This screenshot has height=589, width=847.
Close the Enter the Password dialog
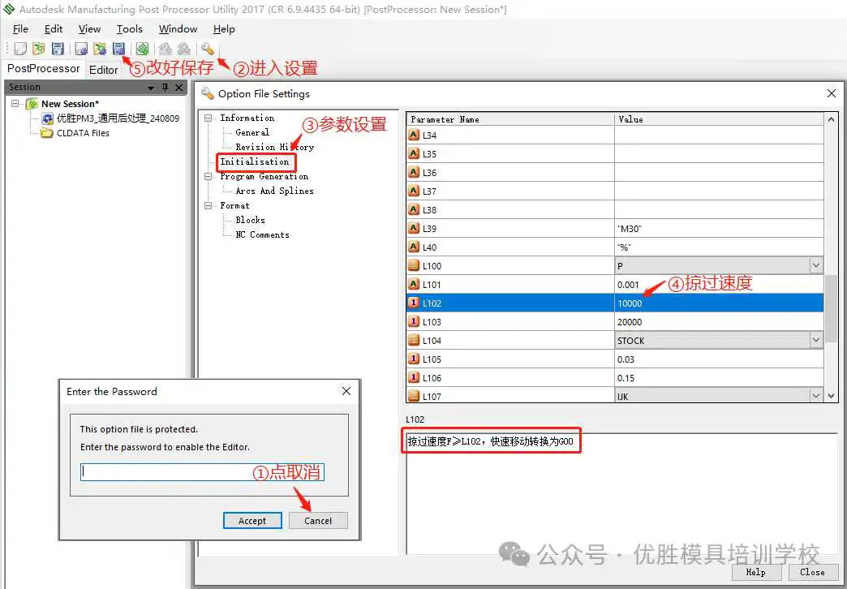click(x=346, y=391)
